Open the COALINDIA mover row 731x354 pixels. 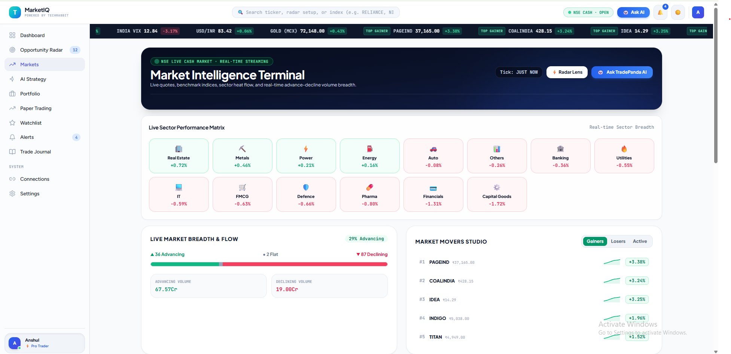534,281
